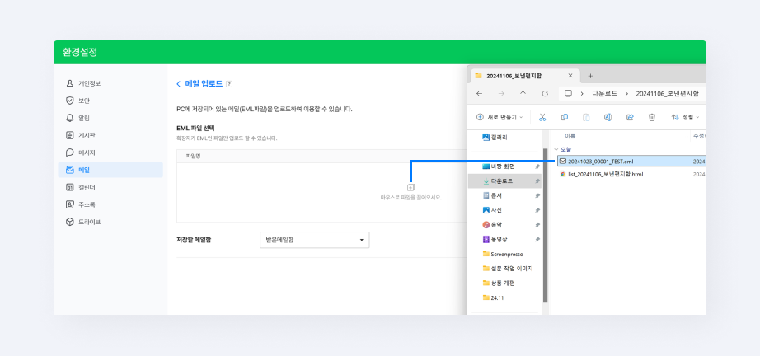The height and width of the screenshot is (356, 760).
Task: Go up one folder in Explorer
Action: (x=523, y=93)
